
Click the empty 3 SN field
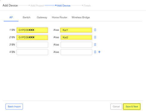pyautogui.click(x=32, y=45)
